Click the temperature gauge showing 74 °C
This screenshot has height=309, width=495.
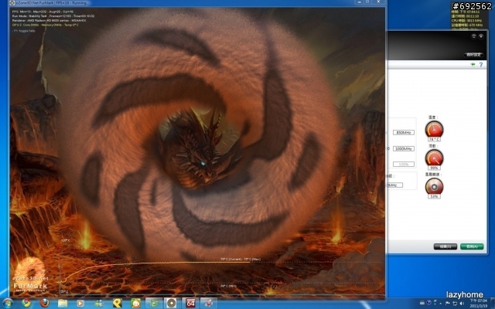434,129
